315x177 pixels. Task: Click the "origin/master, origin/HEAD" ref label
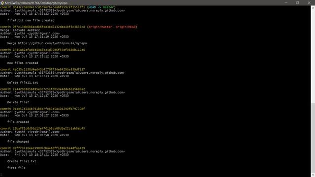[112, 27]
